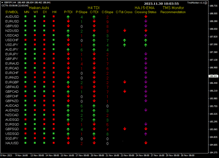Click the USDCHF C-Tdi Cross green arrow
This screenshot has height=158, width=219.
pyautogui.click(x=124, y=40)
